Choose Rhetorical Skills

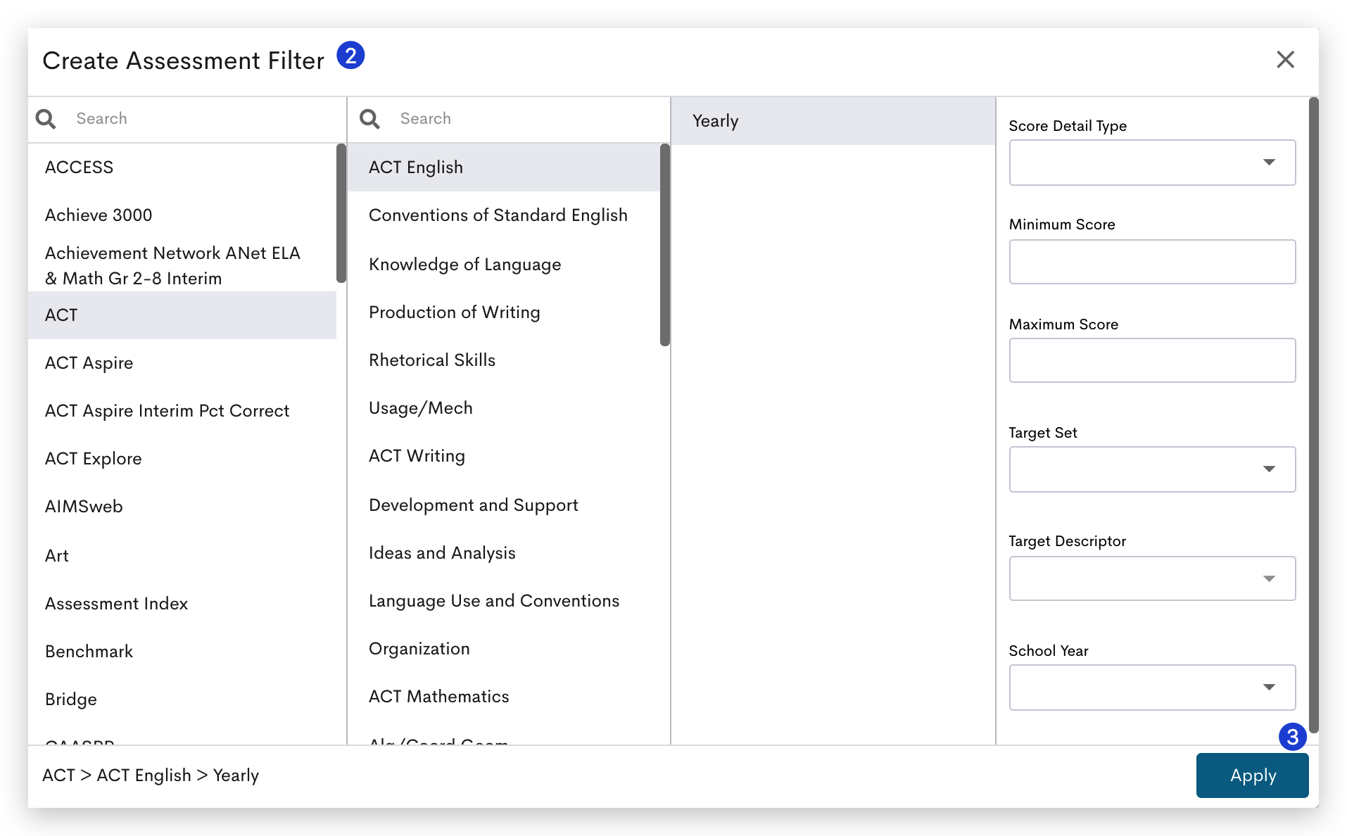tap(504, 360)
